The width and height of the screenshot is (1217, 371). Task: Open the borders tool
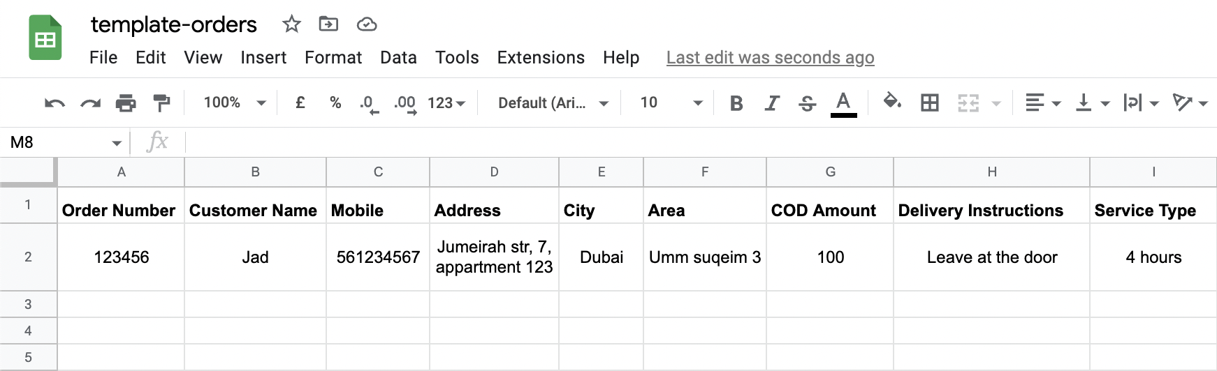(930, 104)
